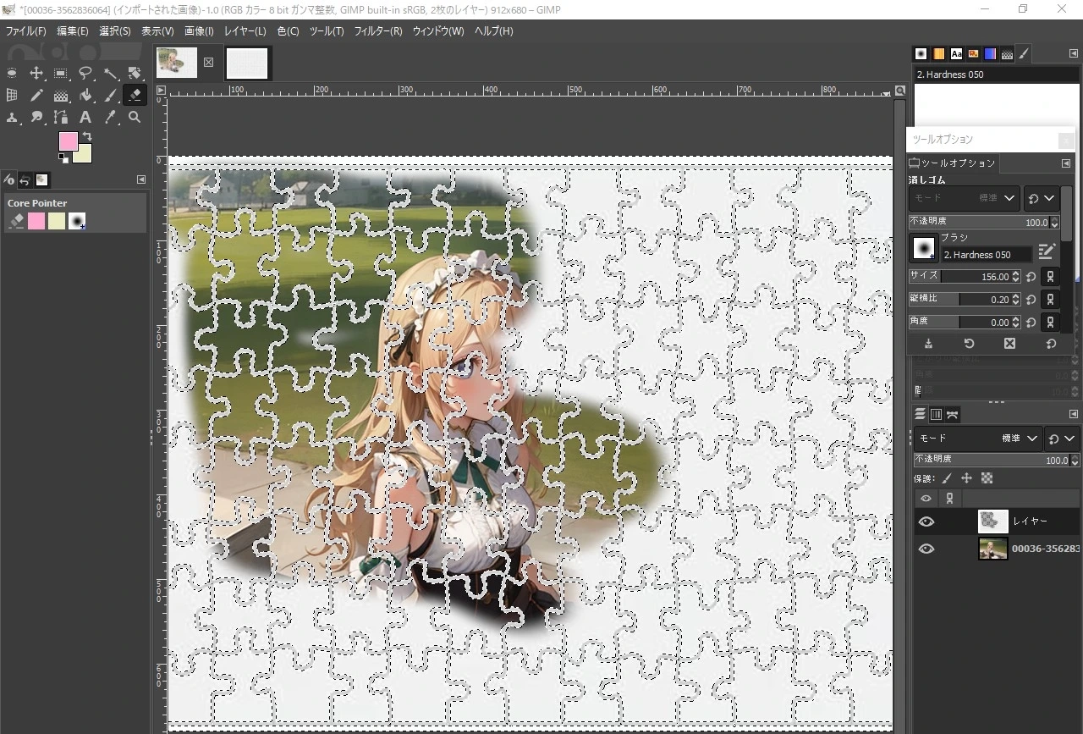Click the brush name field Hardness 050
Screen dimensions: 1083x734
pyautogui.click(x=987, y=255)
